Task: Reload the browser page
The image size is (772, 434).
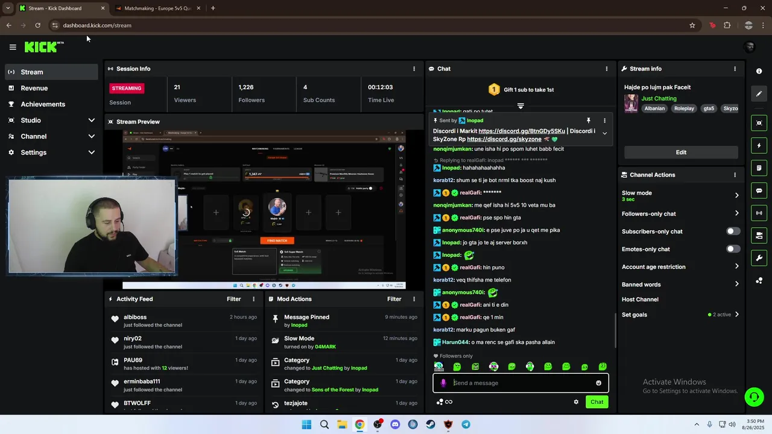Action: [37, 25]
